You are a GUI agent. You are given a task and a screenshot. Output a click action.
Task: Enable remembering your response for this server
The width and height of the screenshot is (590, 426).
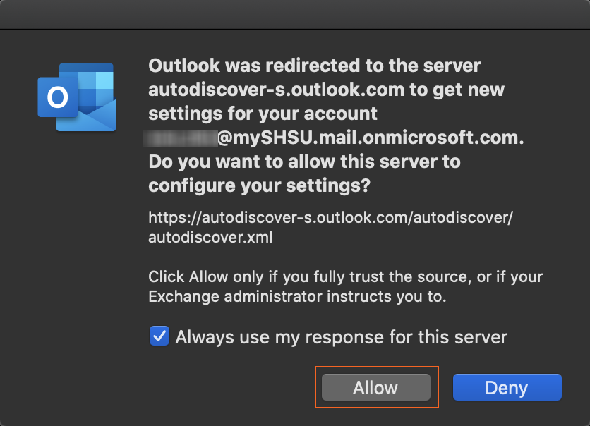(x=159, y=336)
